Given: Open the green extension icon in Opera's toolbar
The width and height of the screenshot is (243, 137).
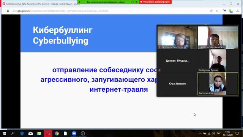Looking at the screenshot, I should (230, 11).
